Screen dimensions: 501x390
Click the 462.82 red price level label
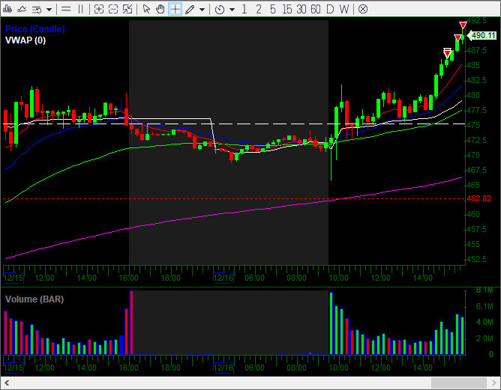(479, 198)
